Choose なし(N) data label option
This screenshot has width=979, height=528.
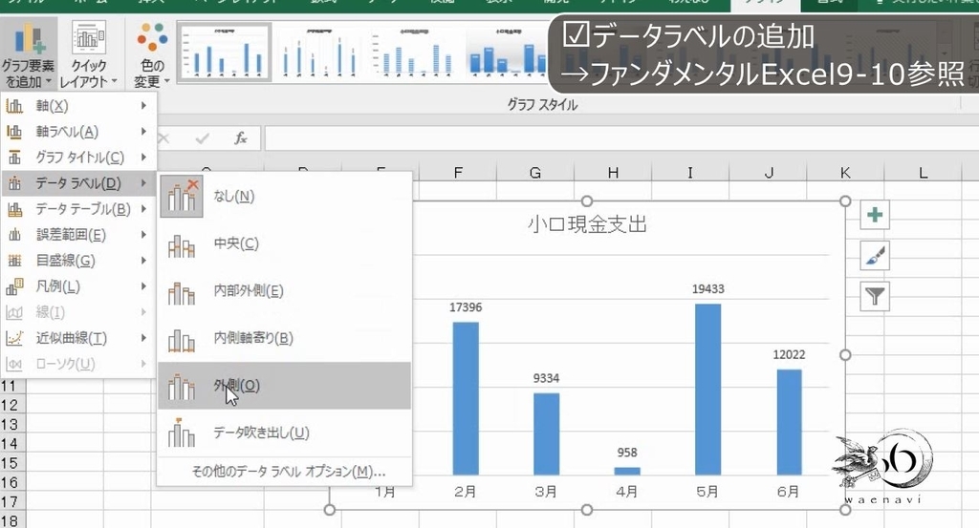click(285, 196)
